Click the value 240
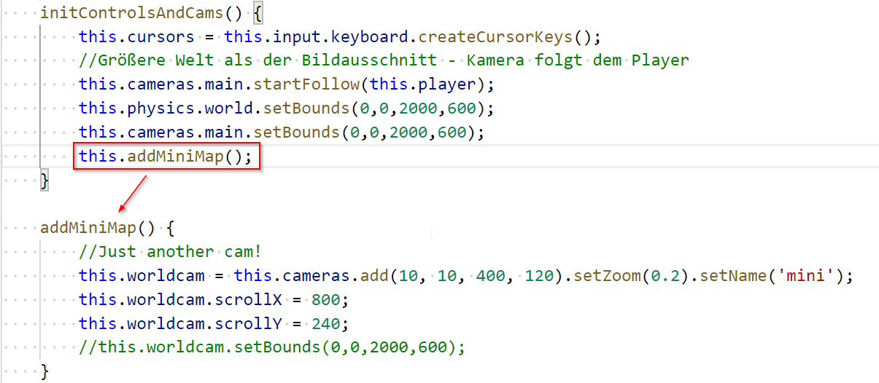This screenshot has width=879, height=383. click(325, 324)
